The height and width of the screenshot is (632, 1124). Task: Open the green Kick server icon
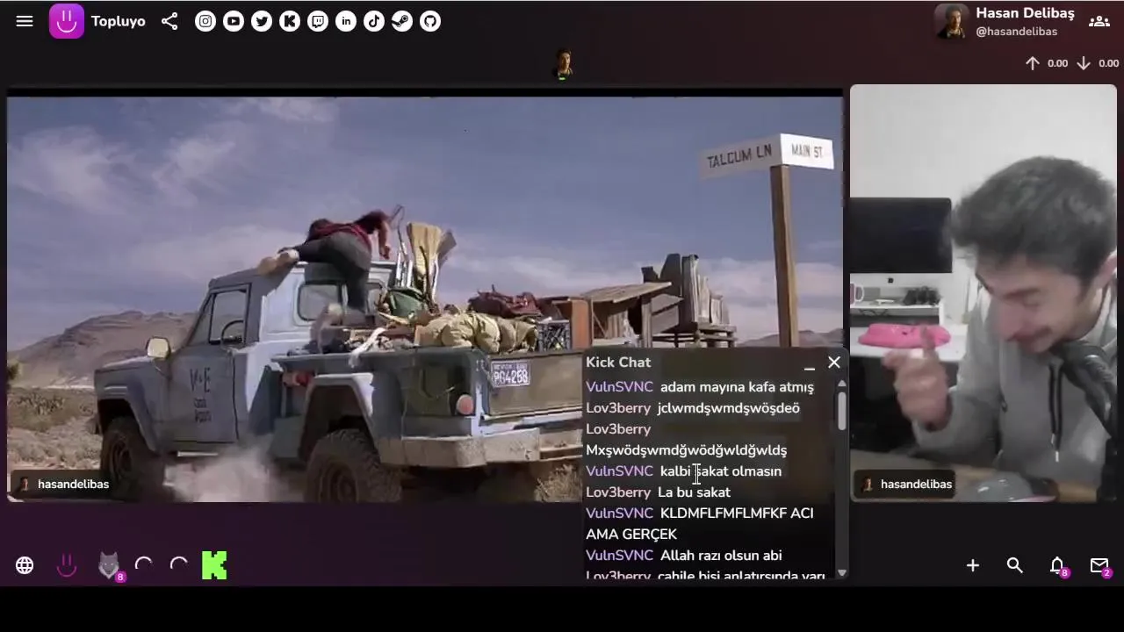click(x=214, y=565)
